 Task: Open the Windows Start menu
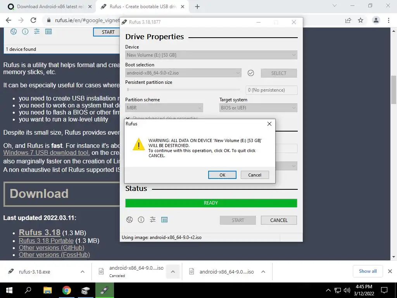(x=9, y=290)
